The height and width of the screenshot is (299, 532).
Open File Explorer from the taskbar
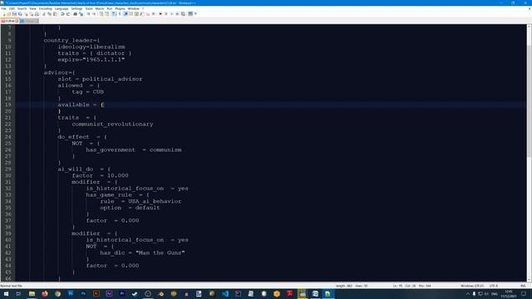(32, 293)
